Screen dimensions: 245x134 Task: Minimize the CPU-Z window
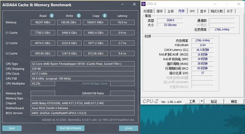(x=215, y=4)
